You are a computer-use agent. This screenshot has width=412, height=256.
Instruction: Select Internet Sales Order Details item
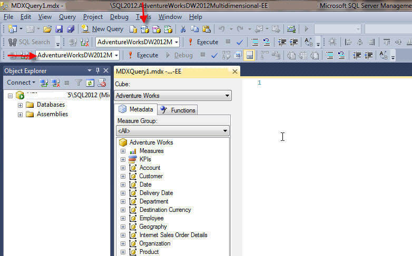tap(173, 235)
